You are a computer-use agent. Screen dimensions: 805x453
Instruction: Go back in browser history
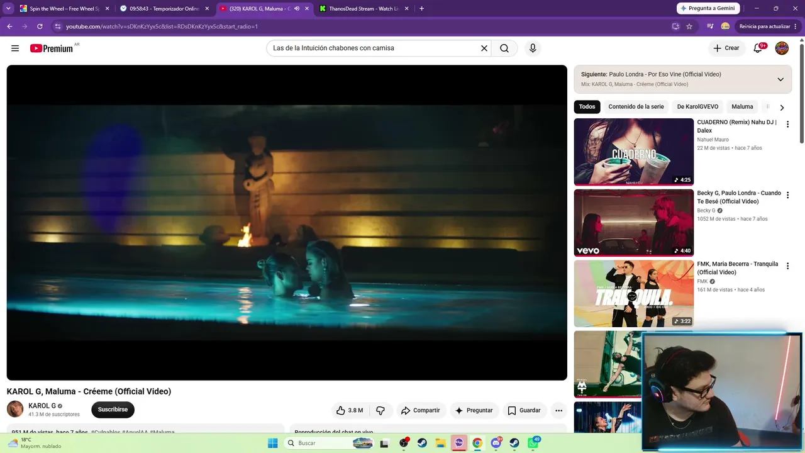pyautogui.click(x=9, y=26)
